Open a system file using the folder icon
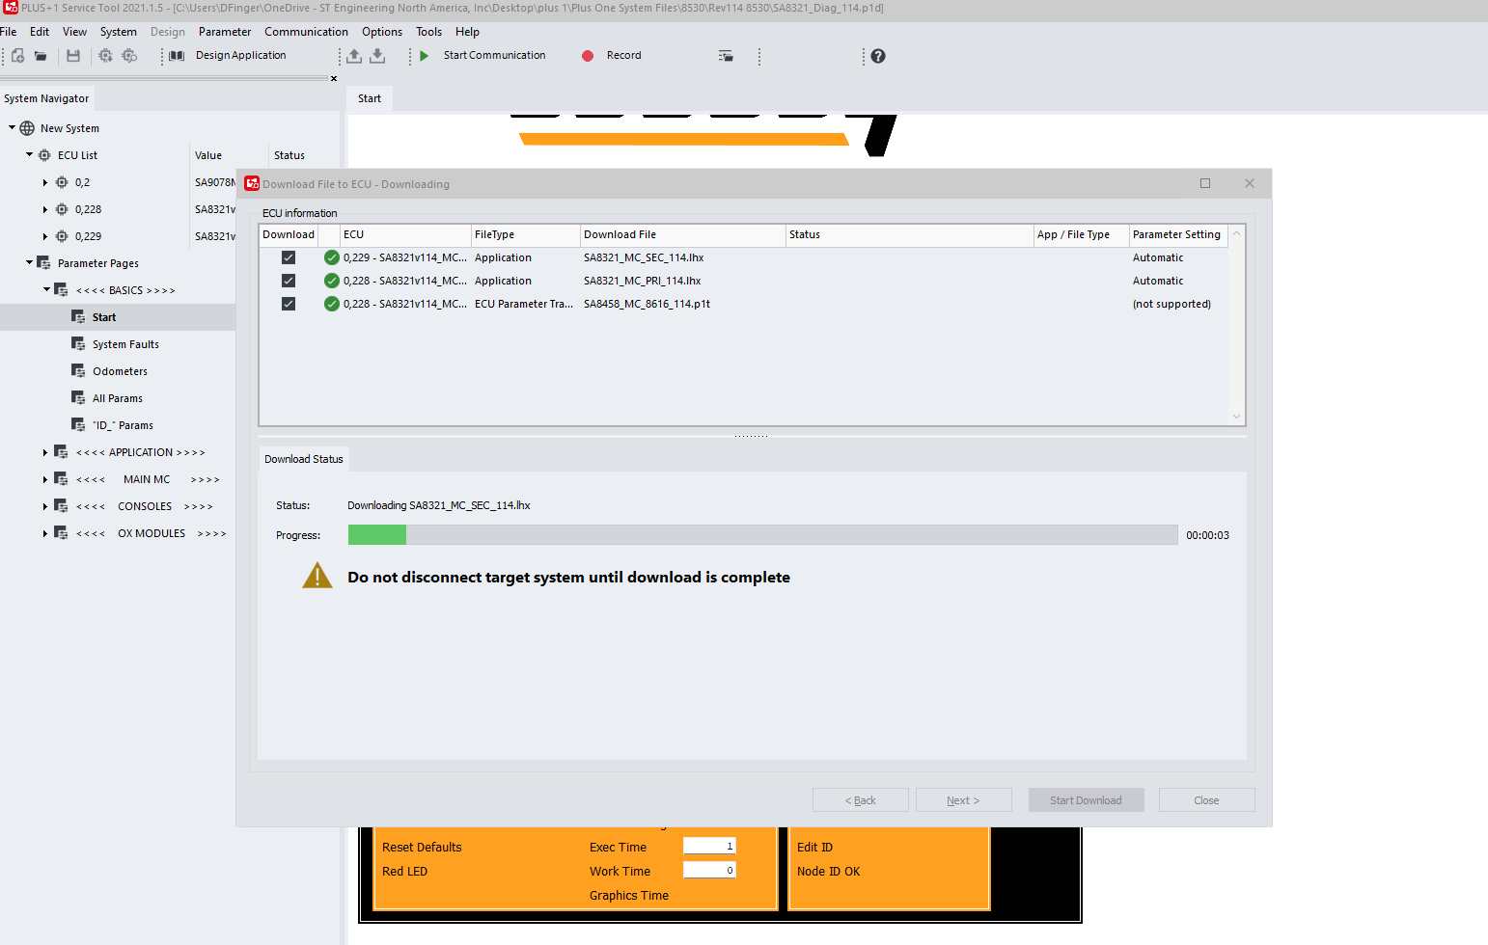 coord(39,56)
